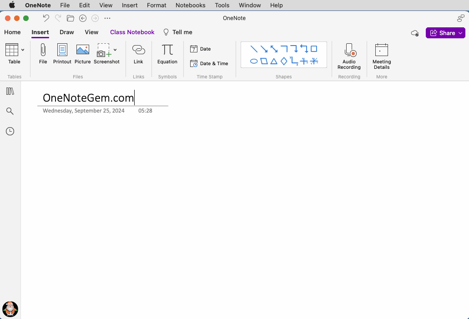Navigate Back with circled left arrow
469x319 pixels.
pyautogui.click(x=83, y=18)
